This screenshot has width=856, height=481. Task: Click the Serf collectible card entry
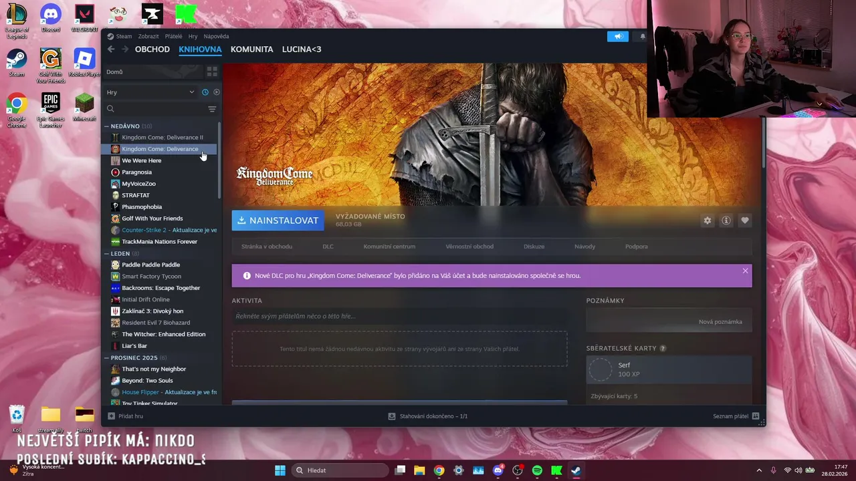(x=669, y=369)
